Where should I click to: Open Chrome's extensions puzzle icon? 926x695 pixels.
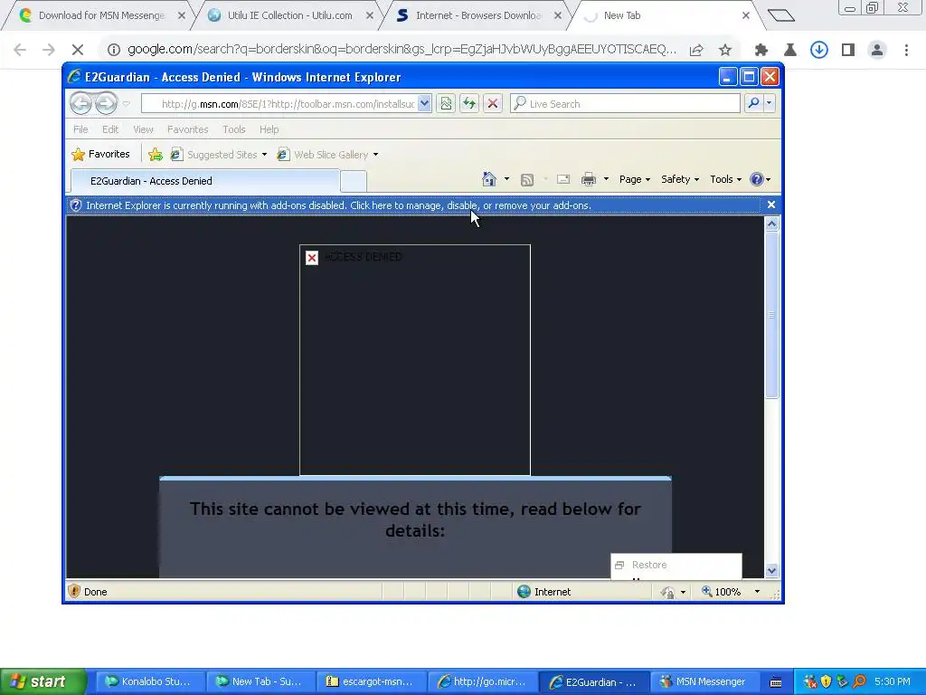[761, 50]
